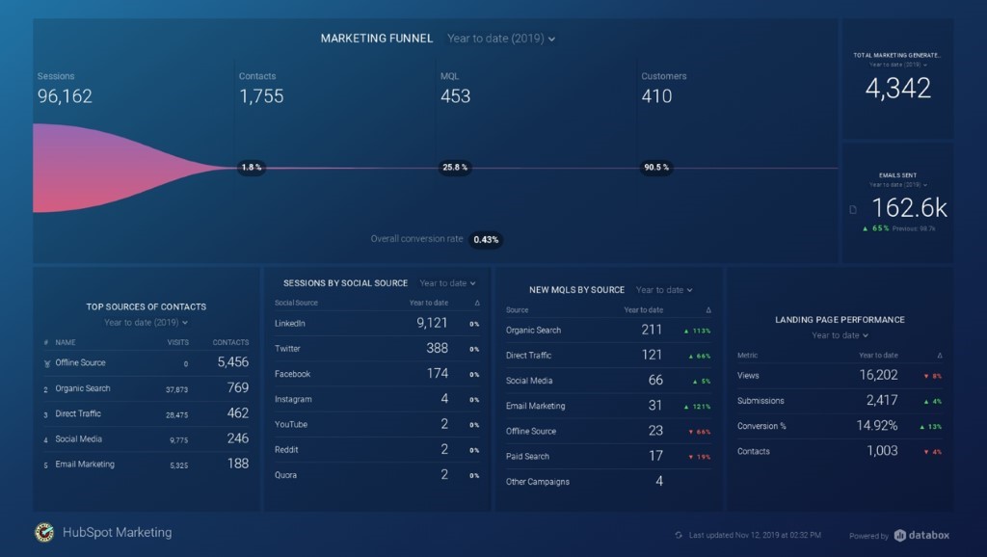Click the Other Campaigns MQL row
This screenshot has width=987, height=557.
coord(609,482)
